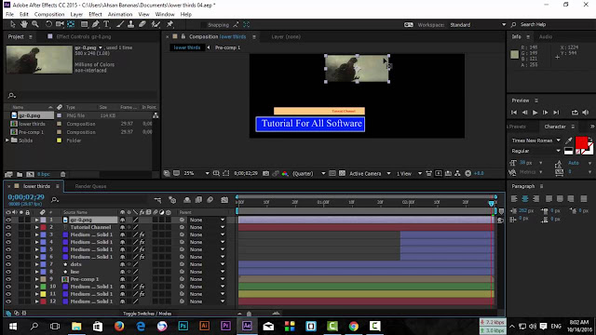Select the Horizontal Type tool
Viewport: 596px width, 335px height.
[107, 24]
